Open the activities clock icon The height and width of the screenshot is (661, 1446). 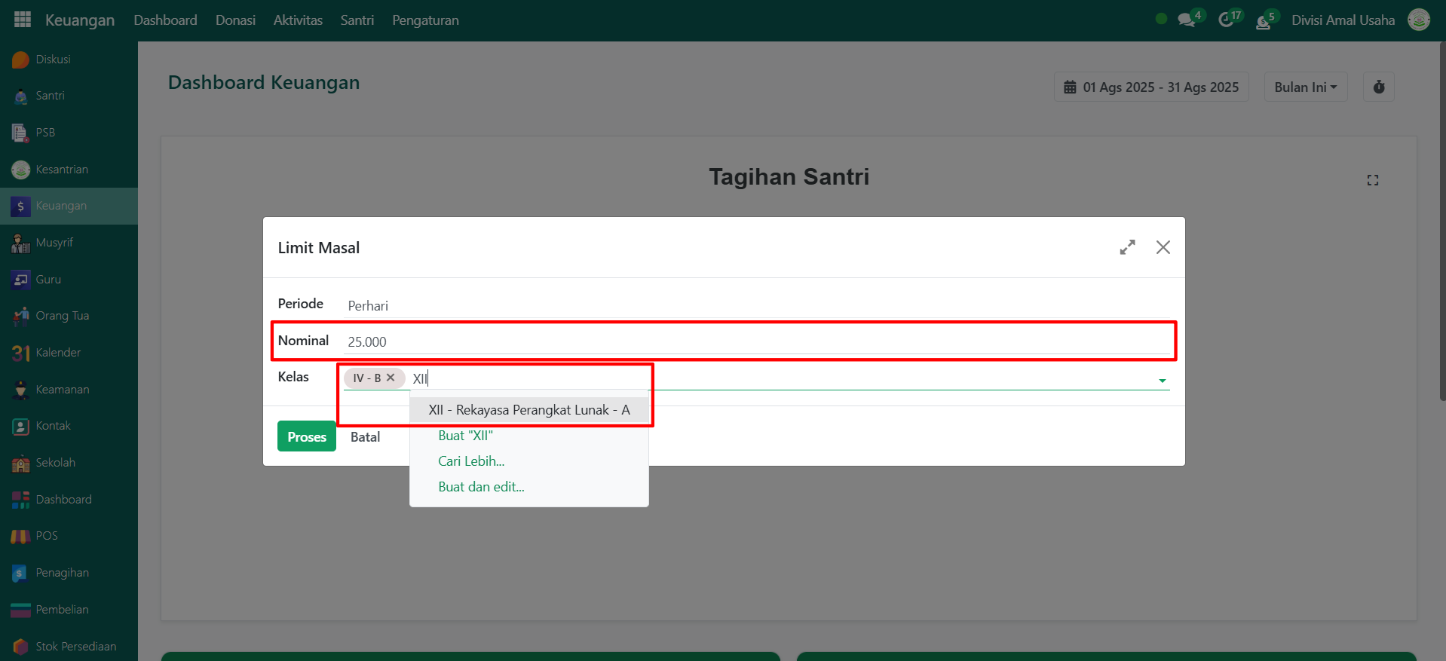click(x=1227, y=20)
